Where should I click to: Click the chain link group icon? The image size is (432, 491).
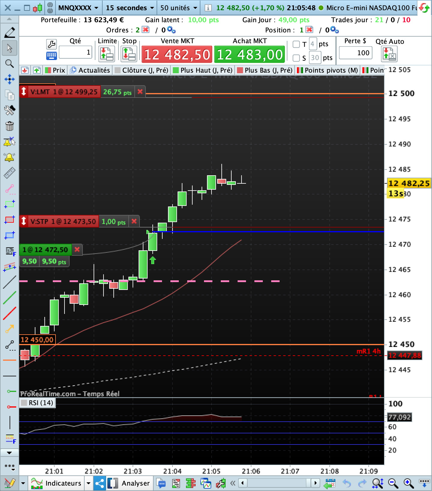point(50,8)
